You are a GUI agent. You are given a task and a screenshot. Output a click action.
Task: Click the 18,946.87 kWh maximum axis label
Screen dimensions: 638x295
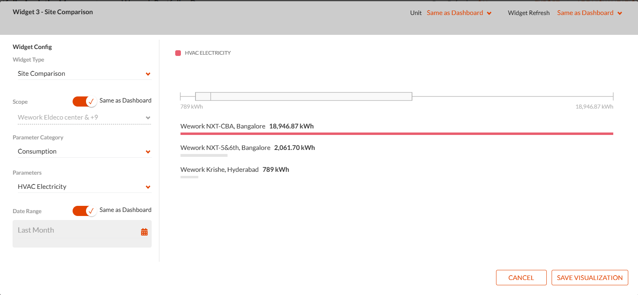(x=594, y=107)
